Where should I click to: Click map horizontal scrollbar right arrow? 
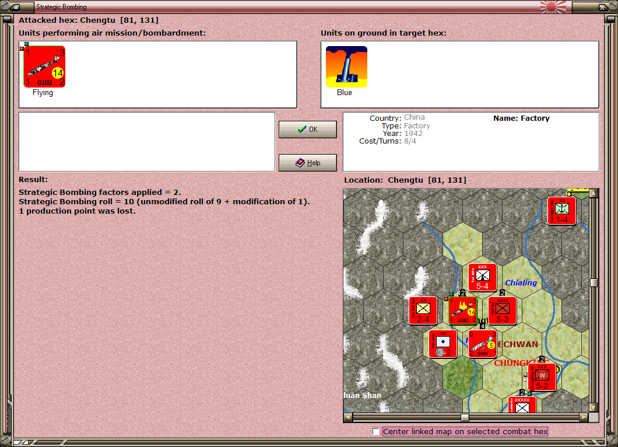(584, 417)
